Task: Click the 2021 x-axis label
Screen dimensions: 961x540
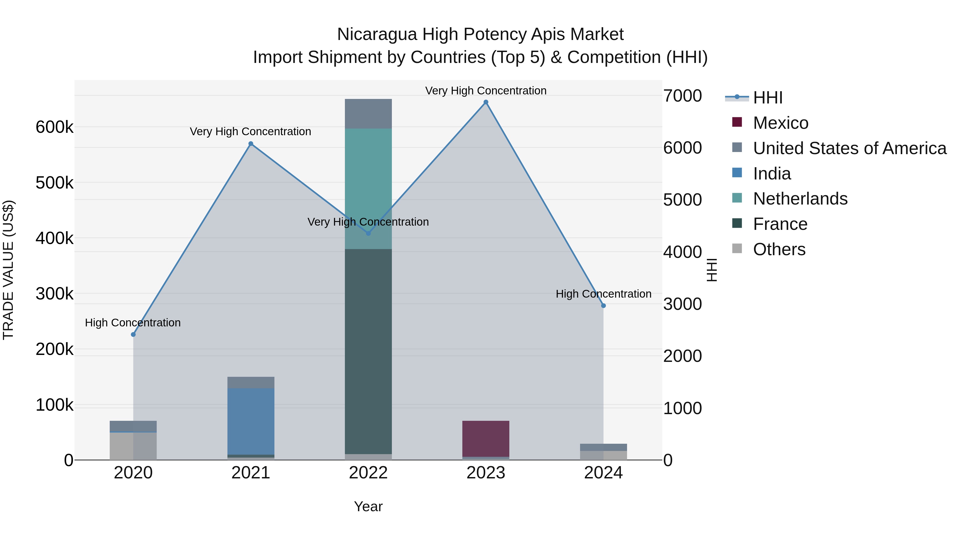Action: pyautogui.click(x=251, y=473)
